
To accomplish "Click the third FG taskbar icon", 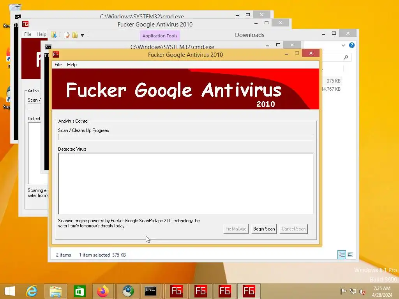I will [224, 291].
